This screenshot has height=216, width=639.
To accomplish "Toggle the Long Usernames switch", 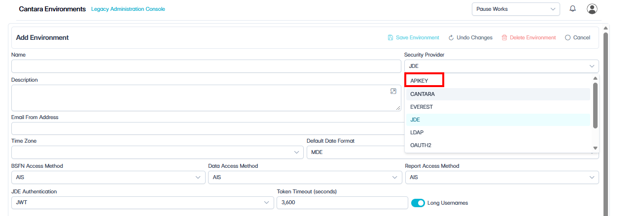I will (x=418, y=203).
